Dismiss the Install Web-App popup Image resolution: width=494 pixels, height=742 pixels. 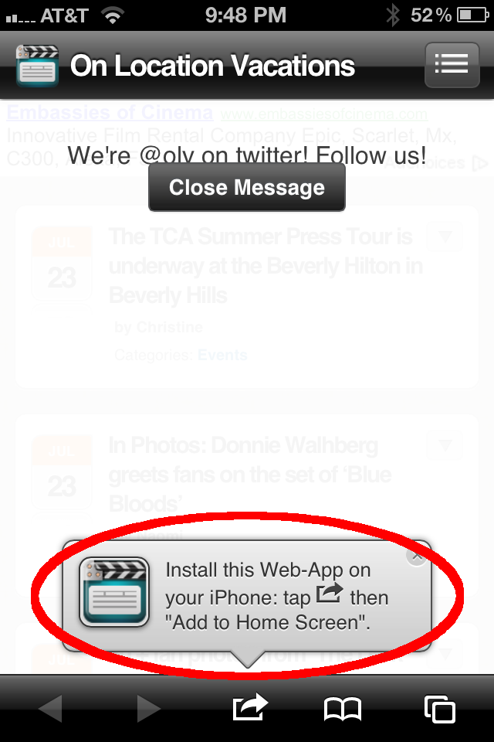coord(417,556)
